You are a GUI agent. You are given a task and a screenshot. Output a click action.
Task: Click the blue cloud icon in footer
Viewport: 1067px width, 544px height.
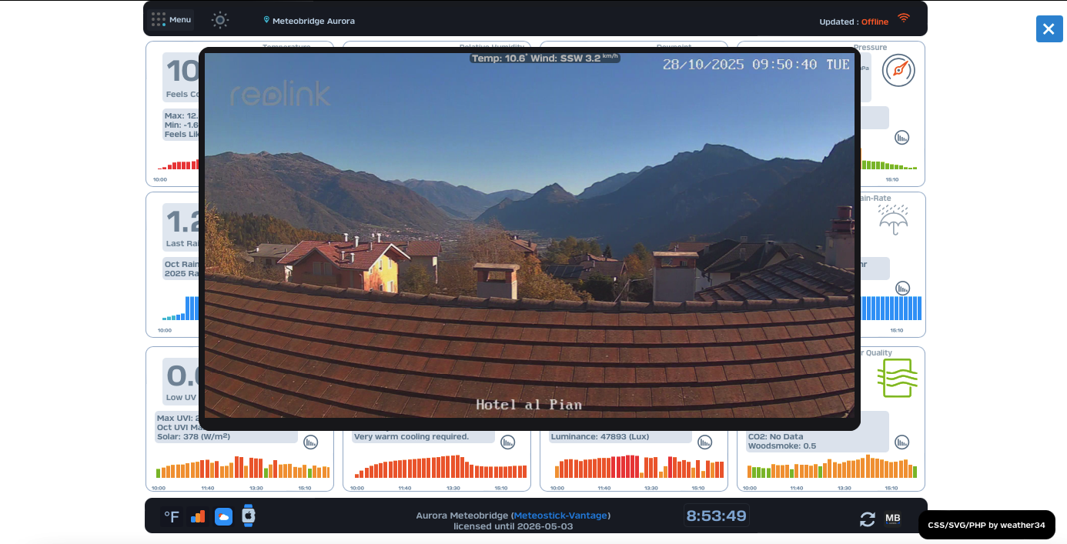[x=223, y=517]
